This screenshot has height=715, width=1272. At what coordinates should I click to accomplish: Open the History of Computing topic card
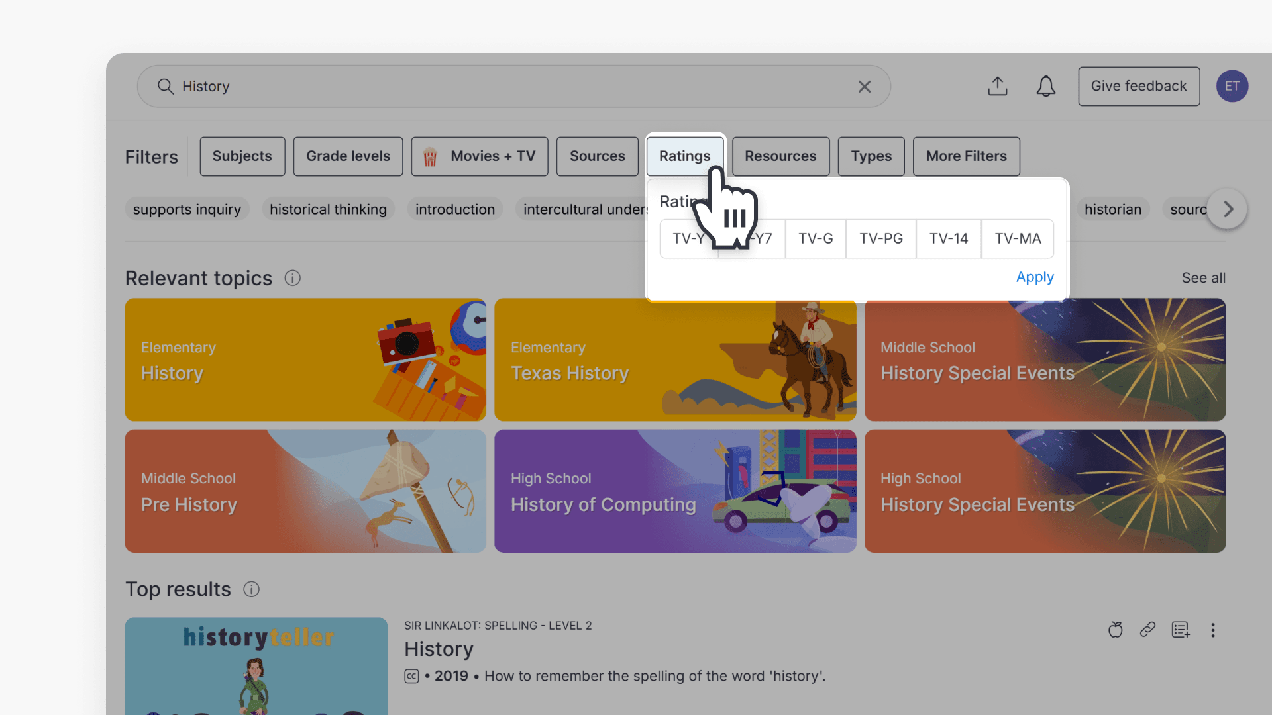[x=674, y=491]
